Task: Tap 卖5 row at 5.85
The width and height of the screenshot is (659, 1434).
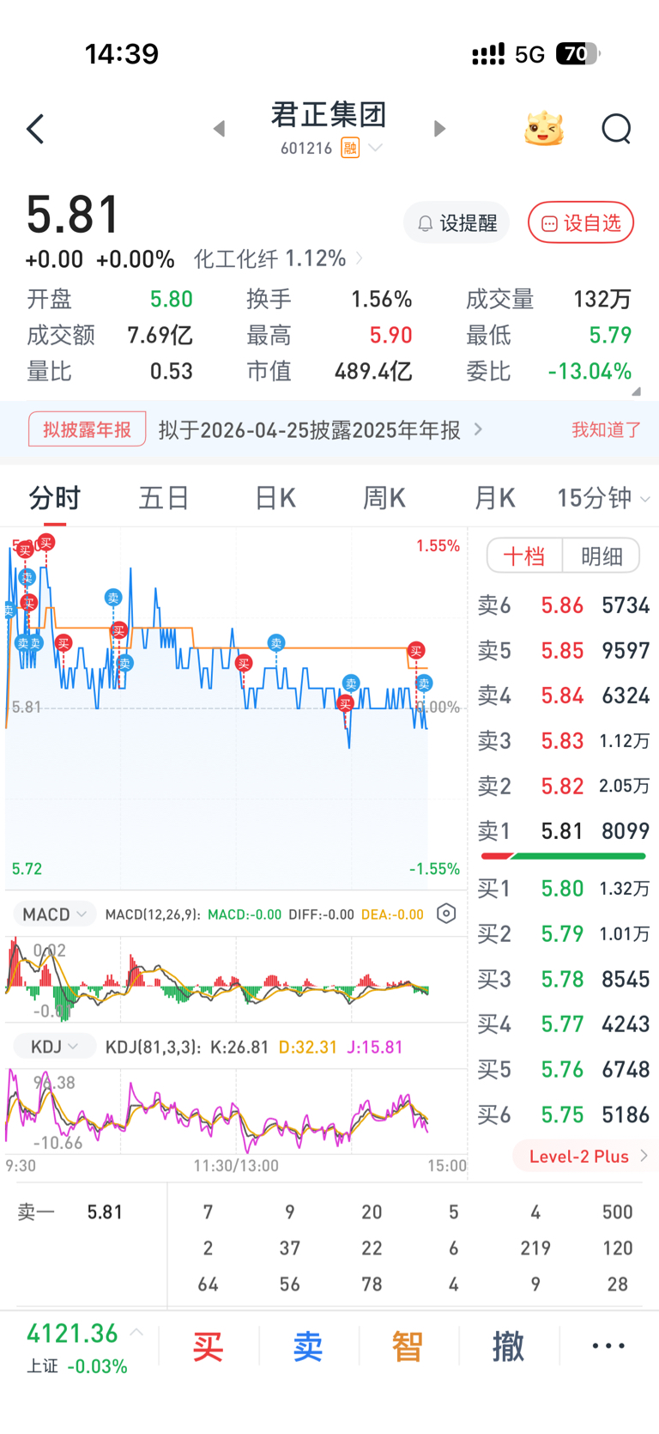Action: click(x=564, y=651)
